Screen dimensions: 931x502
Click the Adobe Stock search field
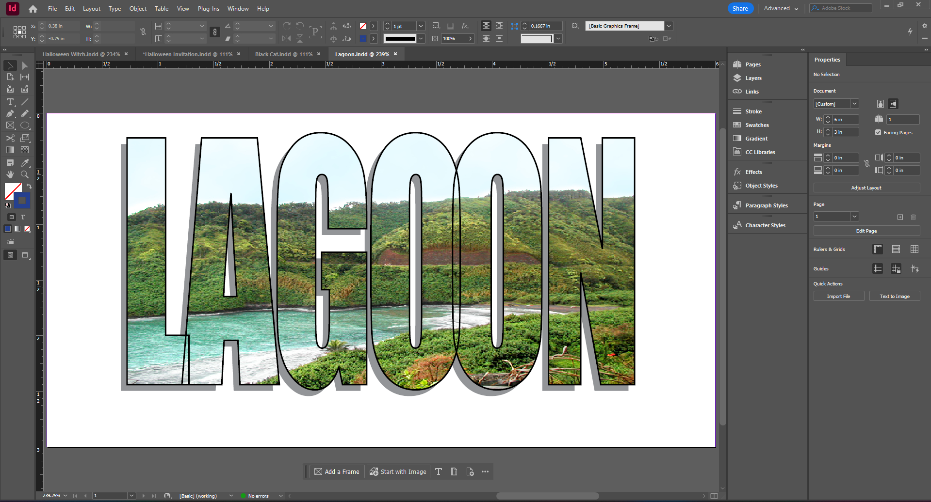(841, 8)
